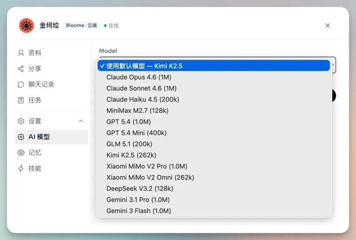
Task: Close the settings dialog
Action: (327, 26)
